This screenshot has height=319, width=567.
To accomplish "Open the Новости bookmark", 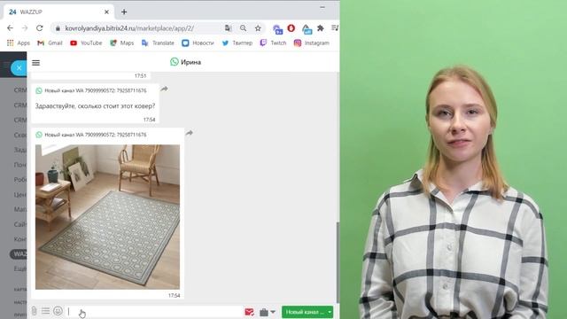I will tap(198, 43).
